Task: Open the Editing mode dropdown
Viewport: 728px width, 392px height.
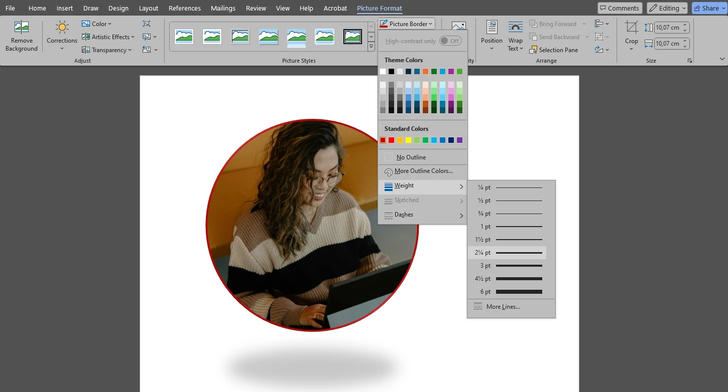Action: coord(667,8)
